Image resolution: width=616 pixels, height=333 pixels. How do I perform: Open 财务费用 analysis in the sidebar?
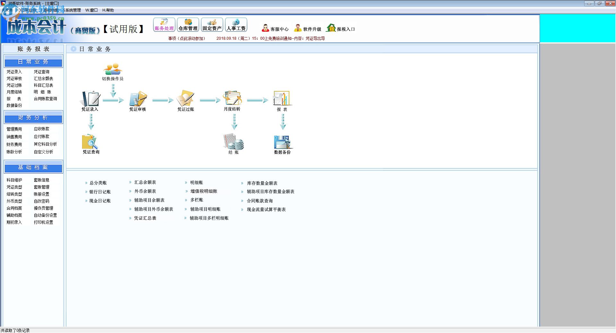(14, 144)
